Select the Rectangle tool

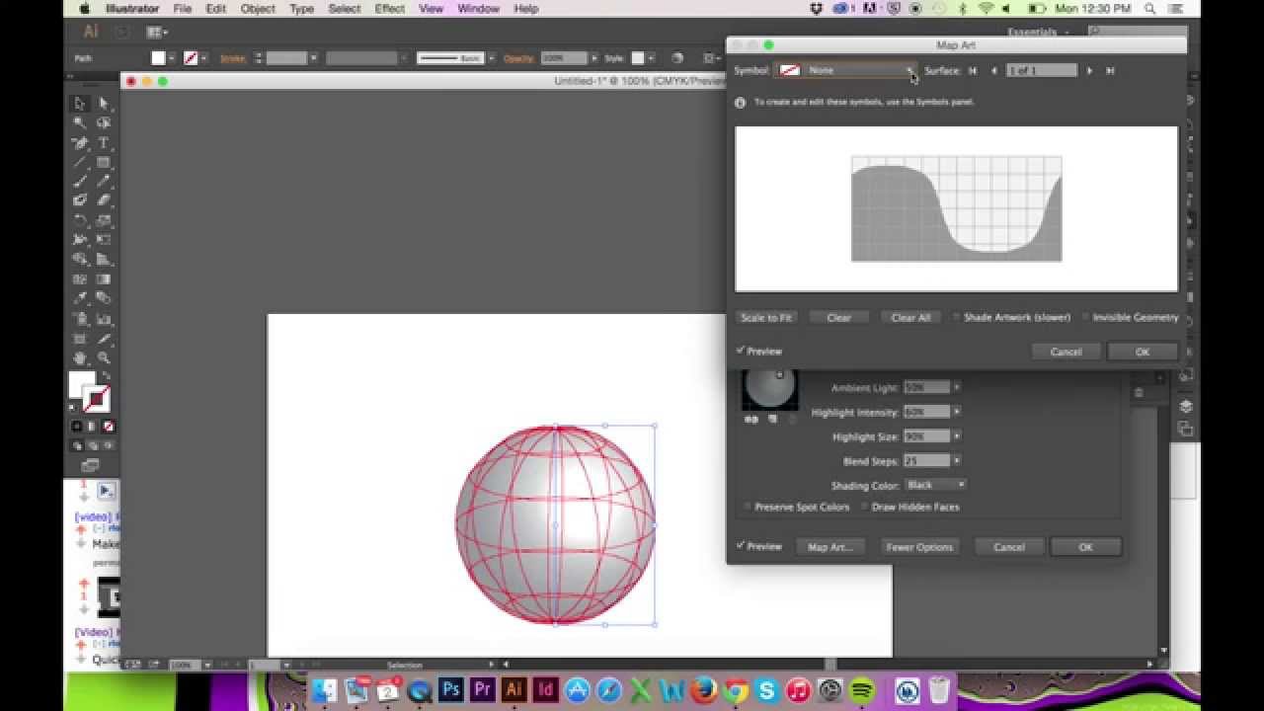[x=104, y=163]
